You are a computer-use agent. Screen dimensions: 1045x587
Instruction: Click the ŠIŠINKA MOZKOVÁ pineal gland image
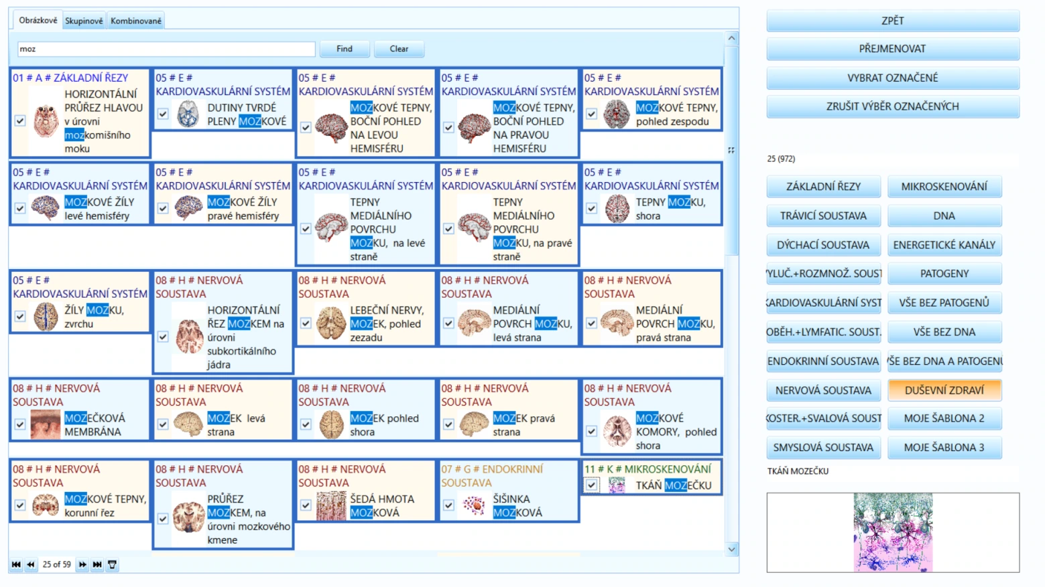pyautogui.click(x=474, y=505)
